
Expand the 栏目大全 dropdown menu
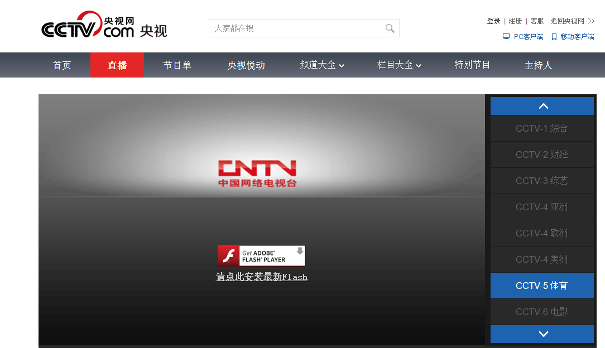click(399, 65)
